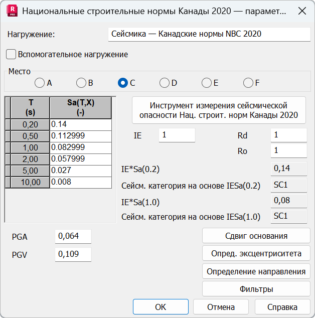Click the Отмена button
315x318 pixels.
pos(221,307)
